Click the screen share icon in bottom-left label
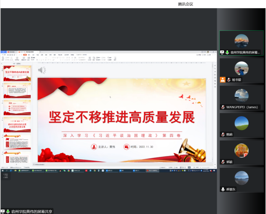 click(x=3, y=211)
